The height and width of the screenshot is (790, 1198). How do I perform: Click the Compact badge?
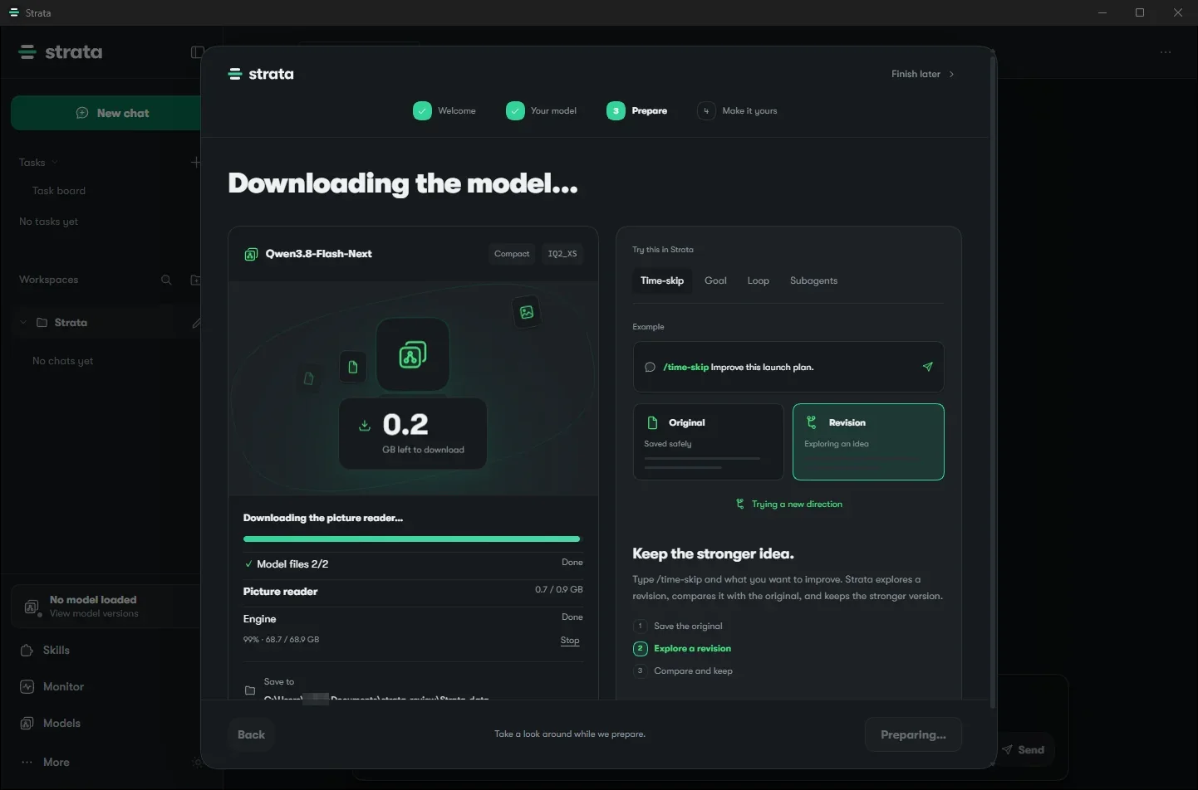click(x=512, y=254)
